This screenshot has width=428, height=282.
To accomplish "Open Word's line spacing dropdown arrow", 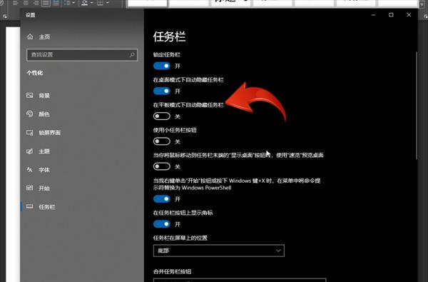I will click(x=73, y=3).
